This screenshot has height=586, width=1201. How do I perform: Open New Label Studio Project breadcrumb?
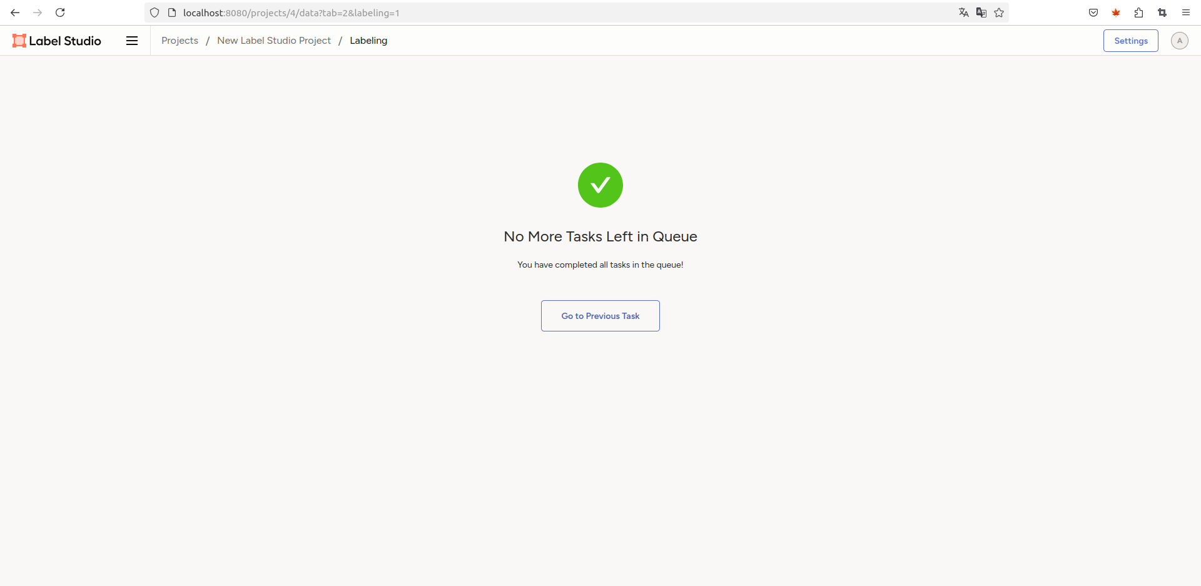(x=274, y=41)
